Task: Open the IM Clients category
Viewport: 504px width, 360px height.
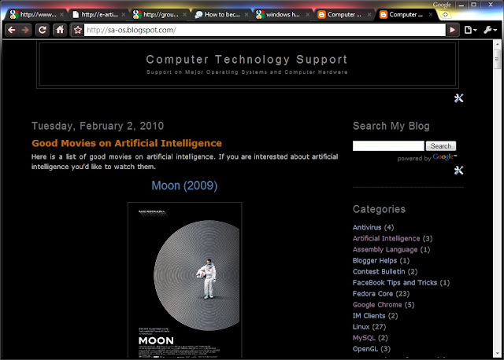Action: (x=369, y=316)
